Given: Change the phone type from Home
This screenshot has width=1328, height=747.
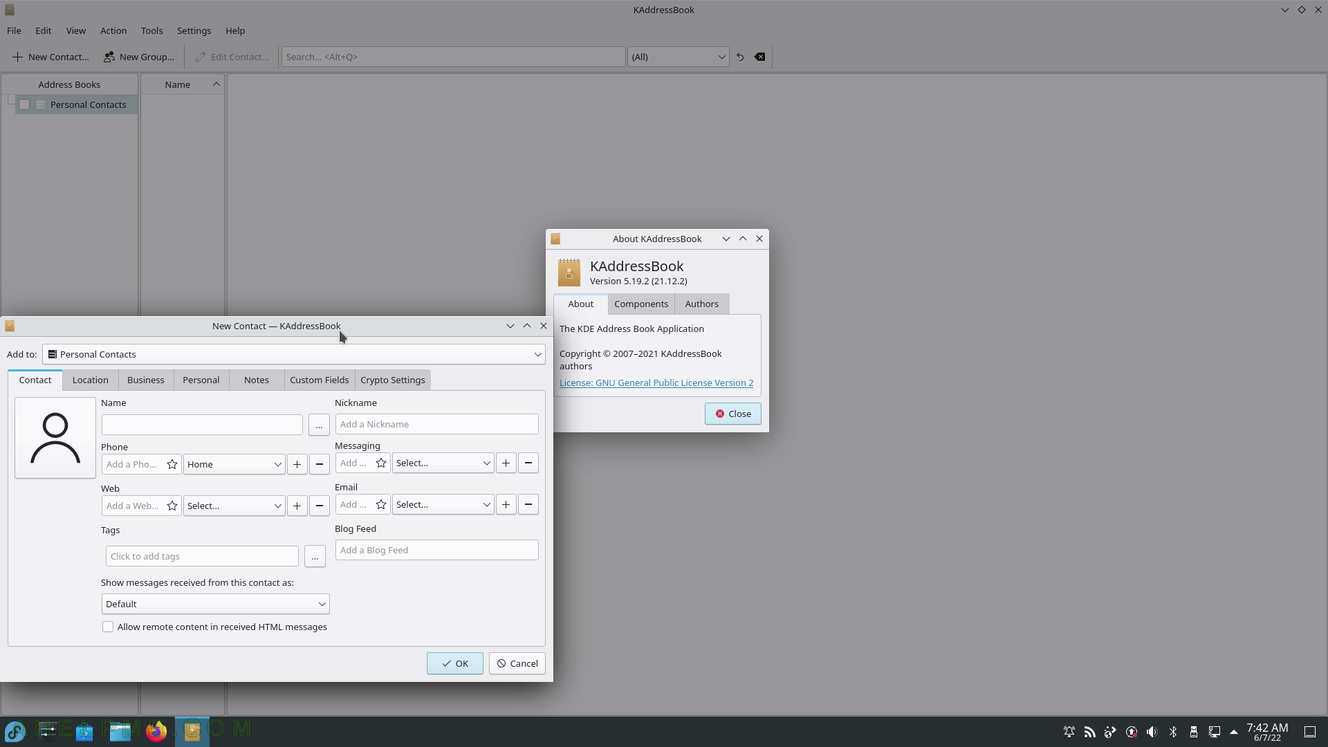Looking at the screenshot, I should pyautogui.click(x=234, y=464).
